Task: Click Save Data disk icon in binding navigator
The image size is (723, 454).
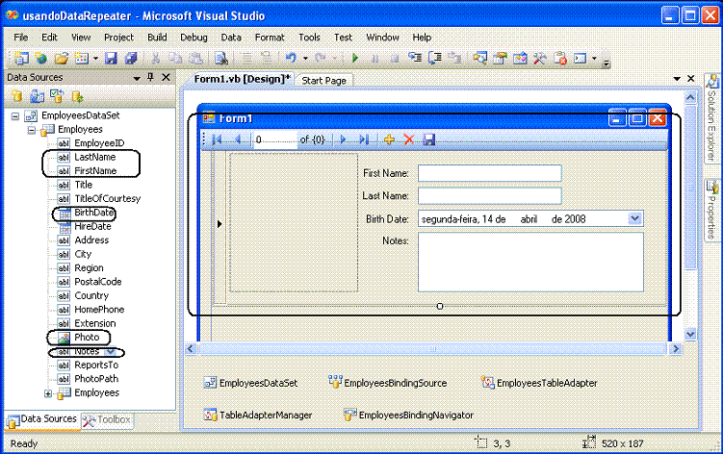Action: [428, 139]
